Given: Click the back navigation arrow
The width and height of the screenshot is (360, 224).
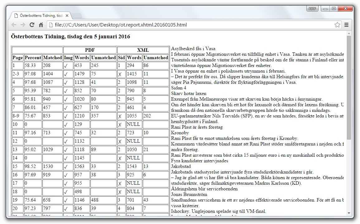Looking at the screenshot, I should (x=14, y=25).
